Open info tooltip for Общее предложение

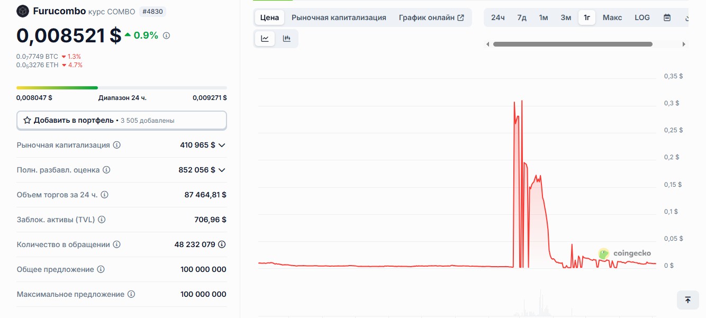click(101, 269)
